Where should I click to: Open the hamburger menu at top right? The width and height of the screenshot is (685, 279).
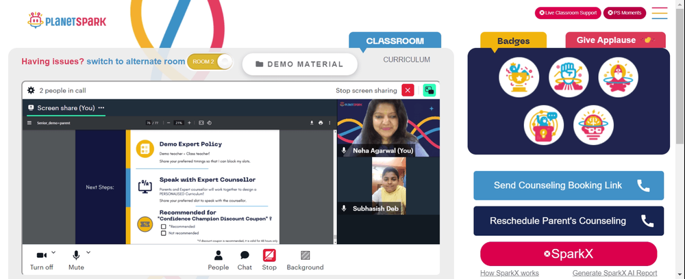coord(659,12)
